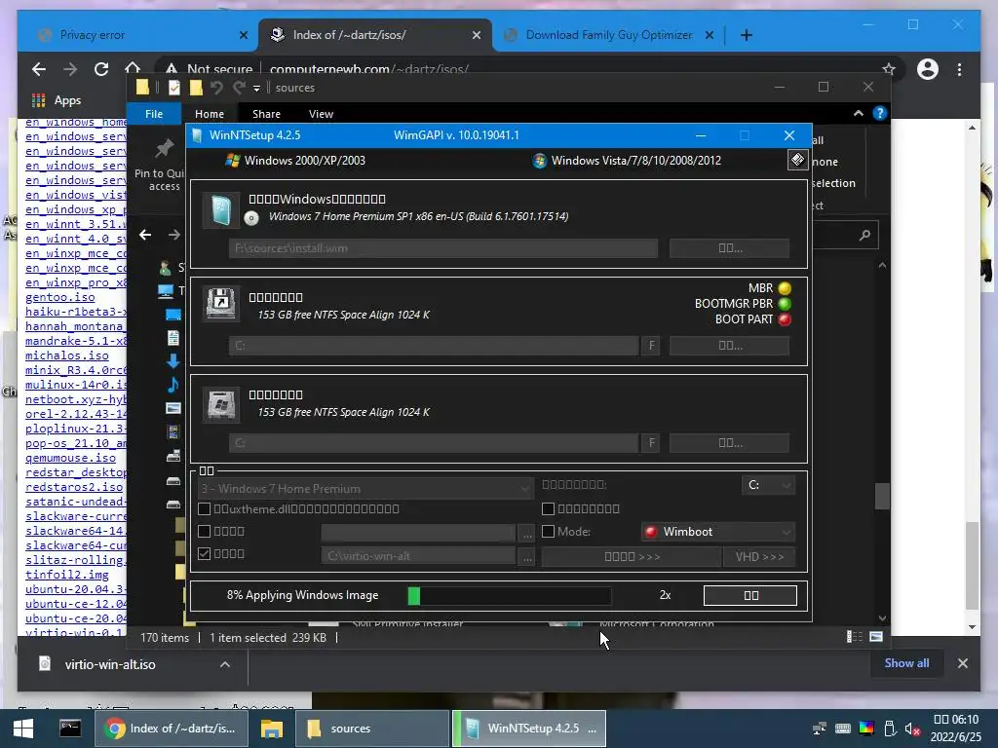Click the browse button for installation drive
This screenshot has height=748, width=998.
[x=729, y=443]
